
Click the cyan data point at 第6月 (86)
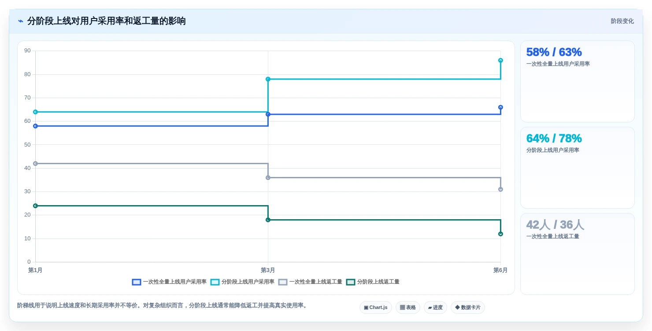pos(500,60)
